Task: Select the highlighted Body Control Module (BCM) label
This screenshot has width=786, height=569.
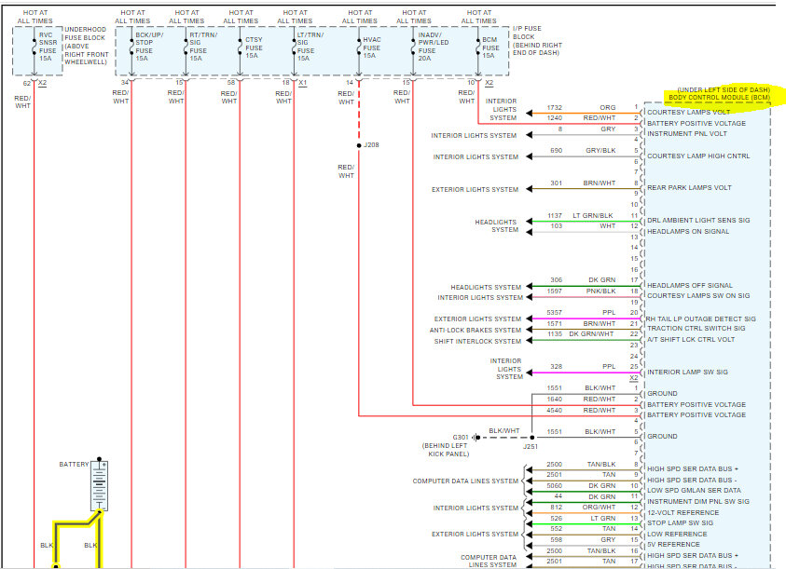Action: click(719, 97)
